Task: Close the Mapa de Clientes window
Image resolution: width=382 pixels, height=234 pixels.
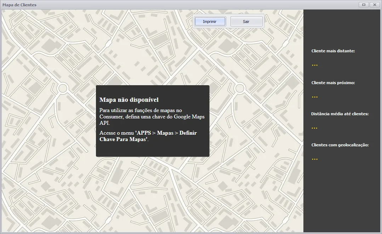Action: (375, 5)
